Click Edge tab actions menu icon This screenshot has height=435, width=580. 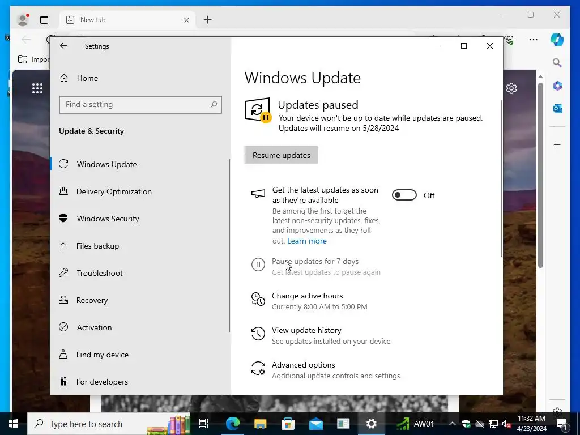(x=44, y=20)
